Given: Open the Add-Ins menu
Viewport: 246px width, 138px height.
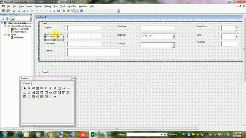Looking at the screenshot, I should [x=72, y=7].
